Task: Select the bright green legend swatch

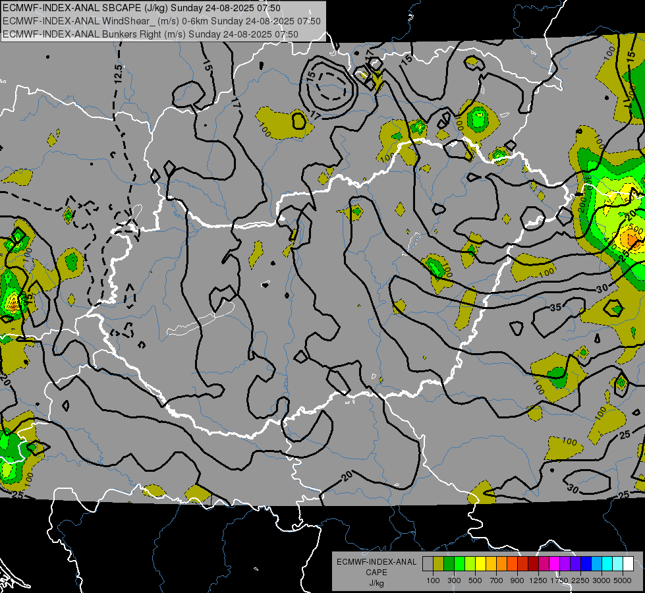Action: (459, 564)
